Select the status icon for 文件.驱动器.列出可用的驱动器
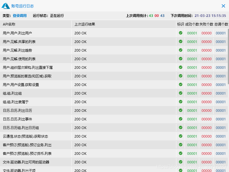 (x=181, y=162)
